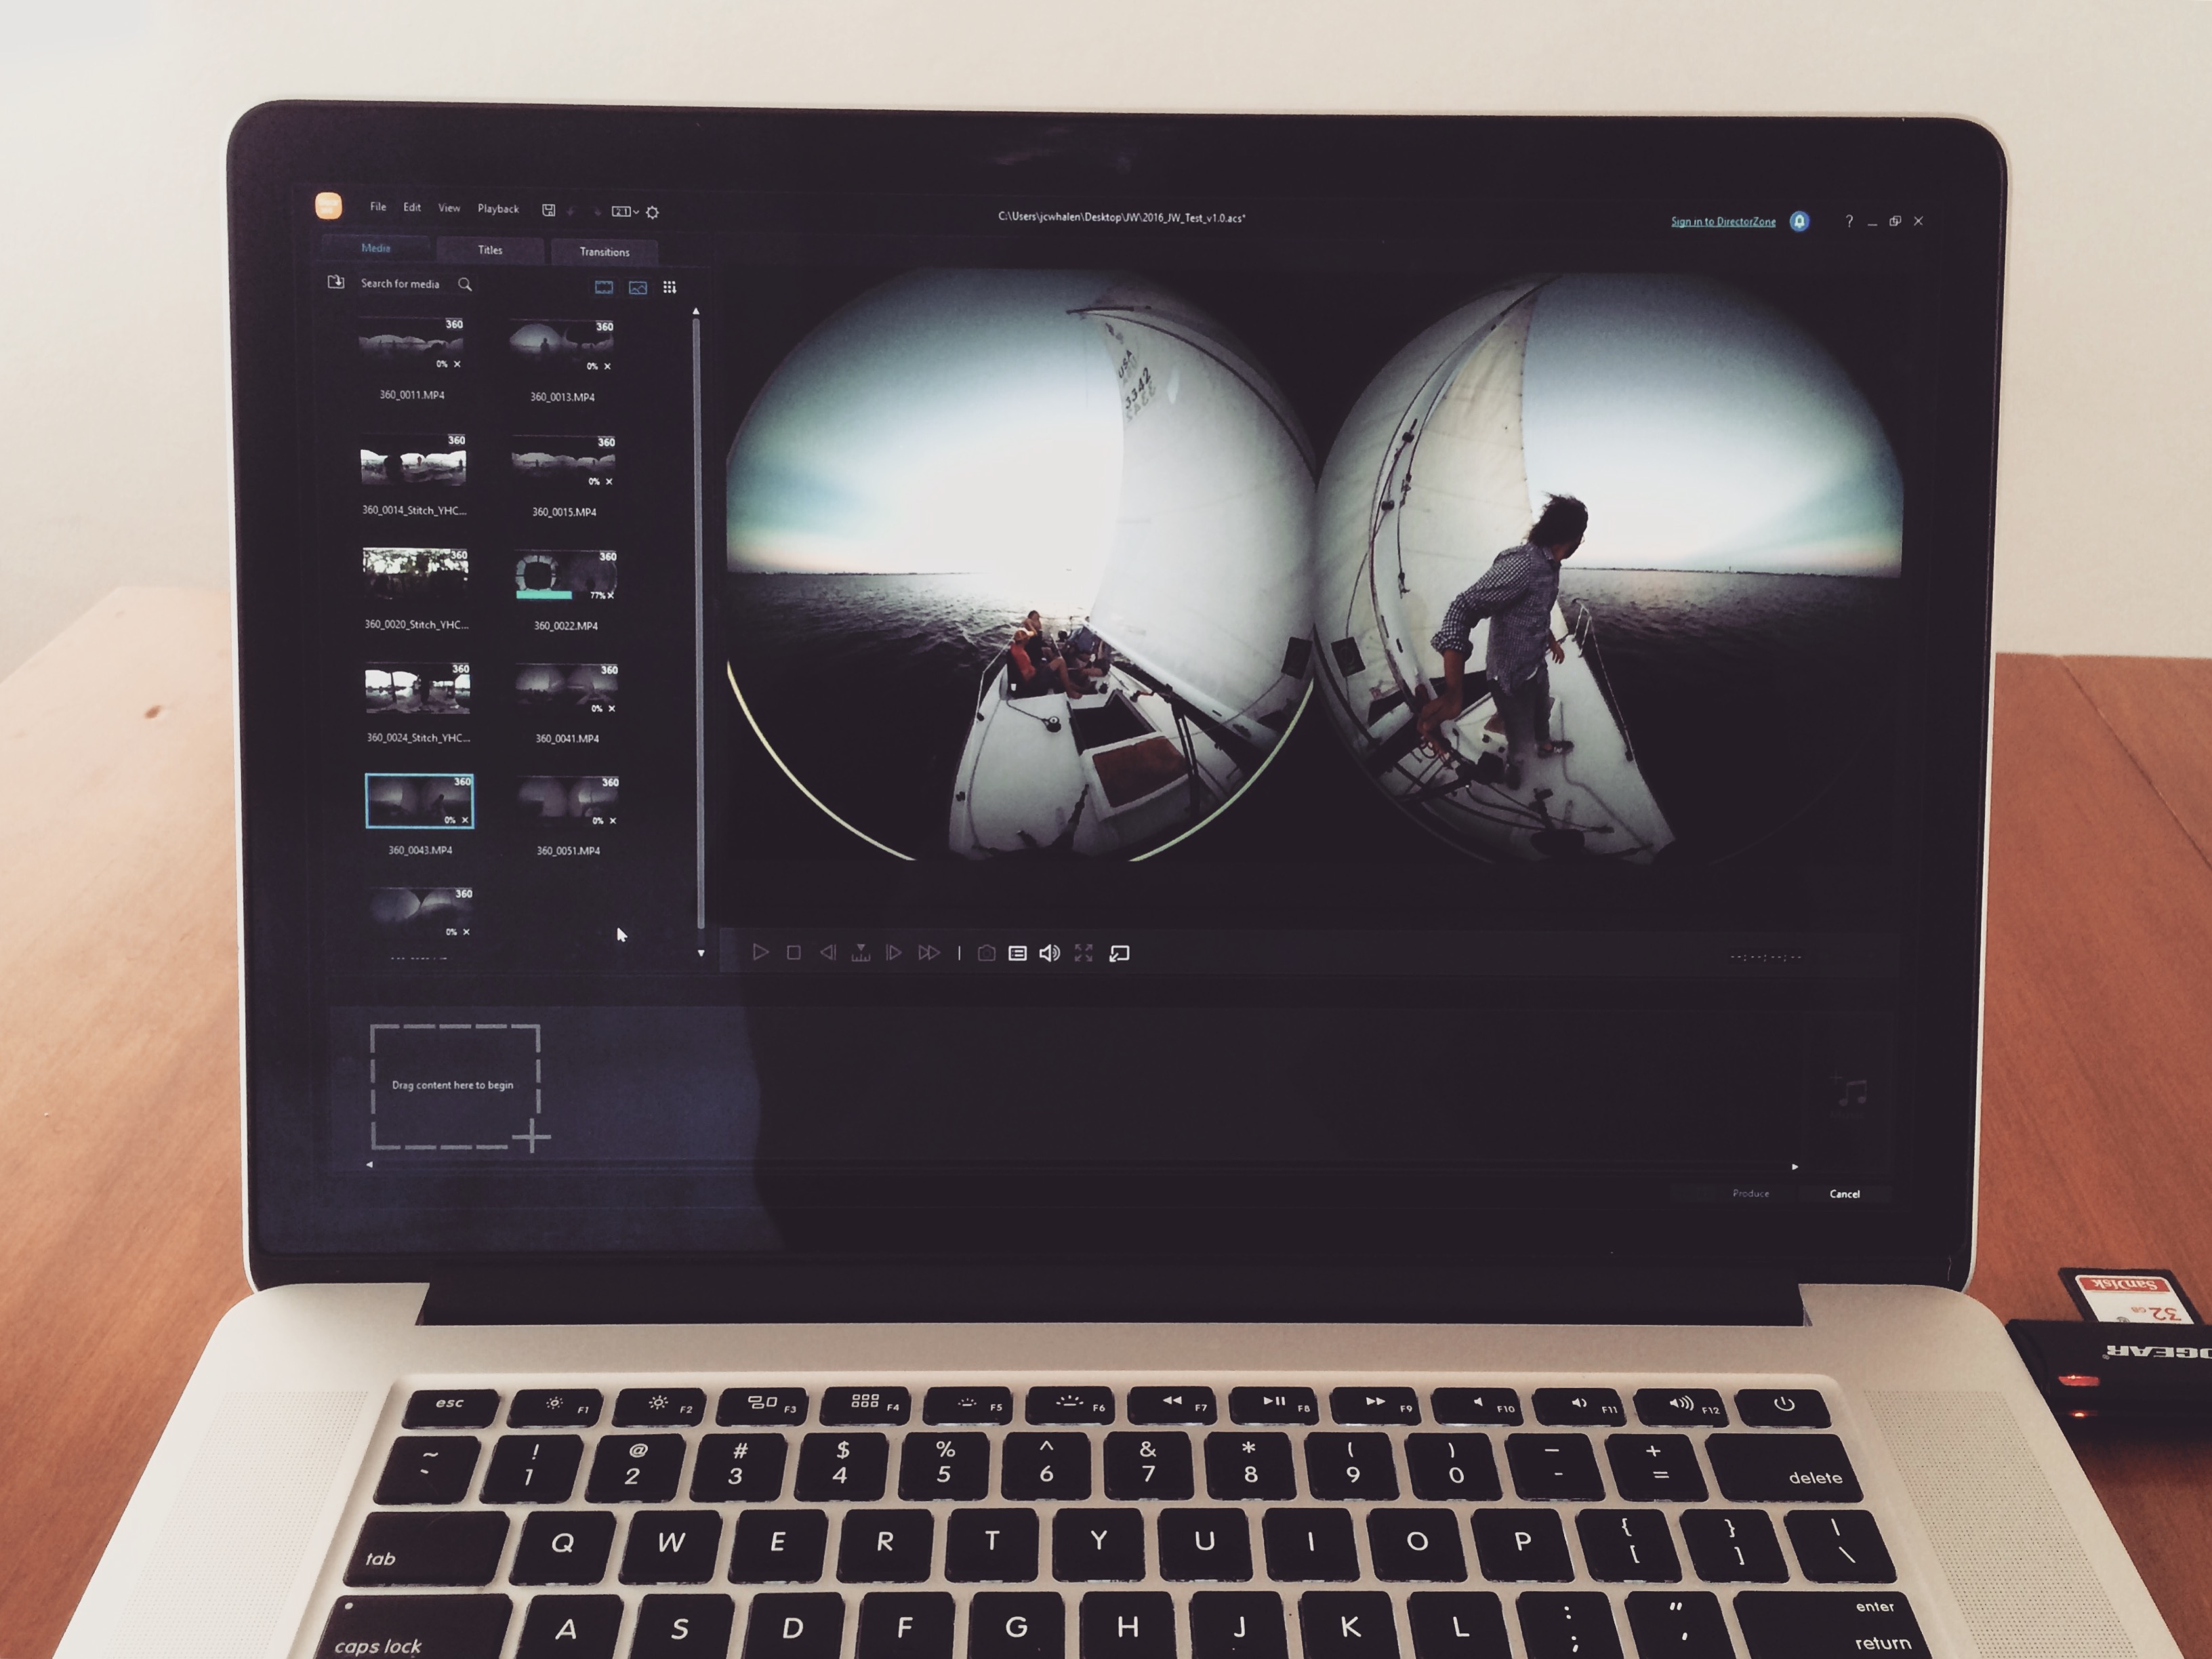The width and height of the screenshot is (2212, 1659).
Task: Select the 360_0020_Stitch_YHC thumbnail
Action: pyautogui.click(x=415, y=575)
